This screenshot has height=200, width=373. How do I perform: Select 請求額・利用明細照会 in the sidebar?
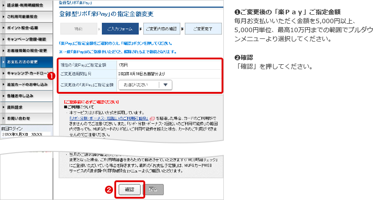[x=26, y=5]
